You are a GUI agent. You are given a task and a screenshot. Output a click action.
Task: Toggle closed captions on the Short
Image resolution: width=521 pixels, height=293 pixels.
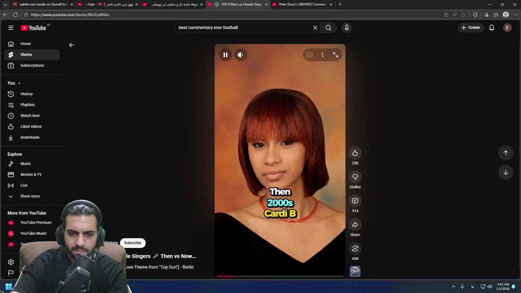(309, 55)
